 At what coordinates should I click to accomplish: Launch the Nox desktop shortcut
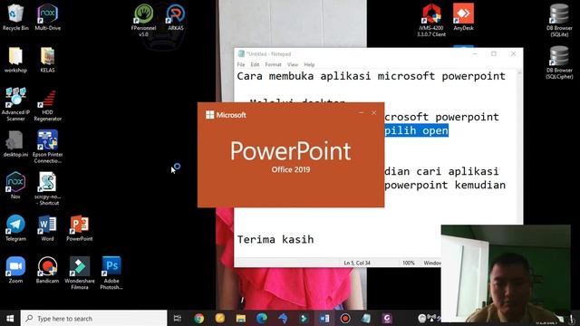pyautogui.click(x=15, y=186)
